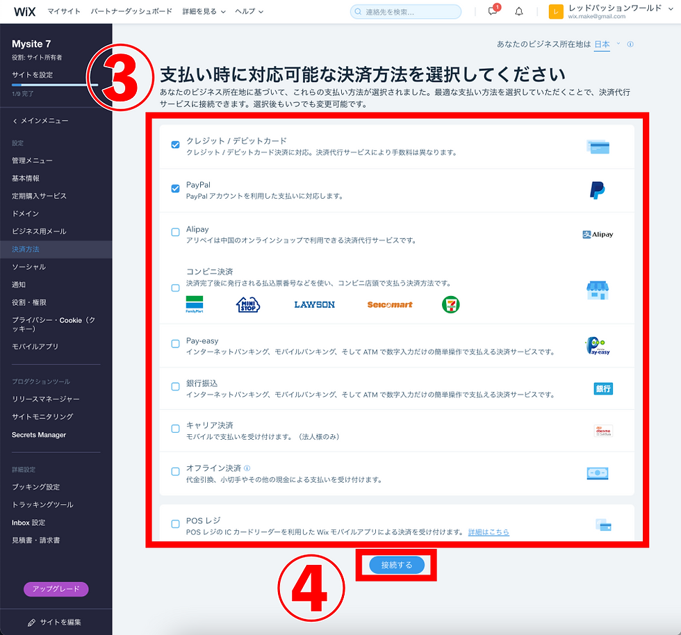The height and width of the screenshot is (635, 681).
Task: Open the account name dropdown arrow
Action: point(671,8)
